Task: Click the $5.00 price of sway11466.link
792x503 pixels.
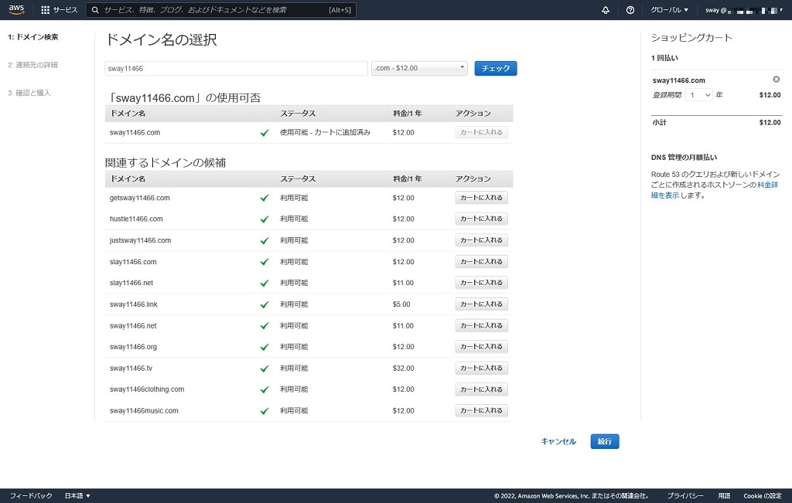Action: (x=401, y=304)
